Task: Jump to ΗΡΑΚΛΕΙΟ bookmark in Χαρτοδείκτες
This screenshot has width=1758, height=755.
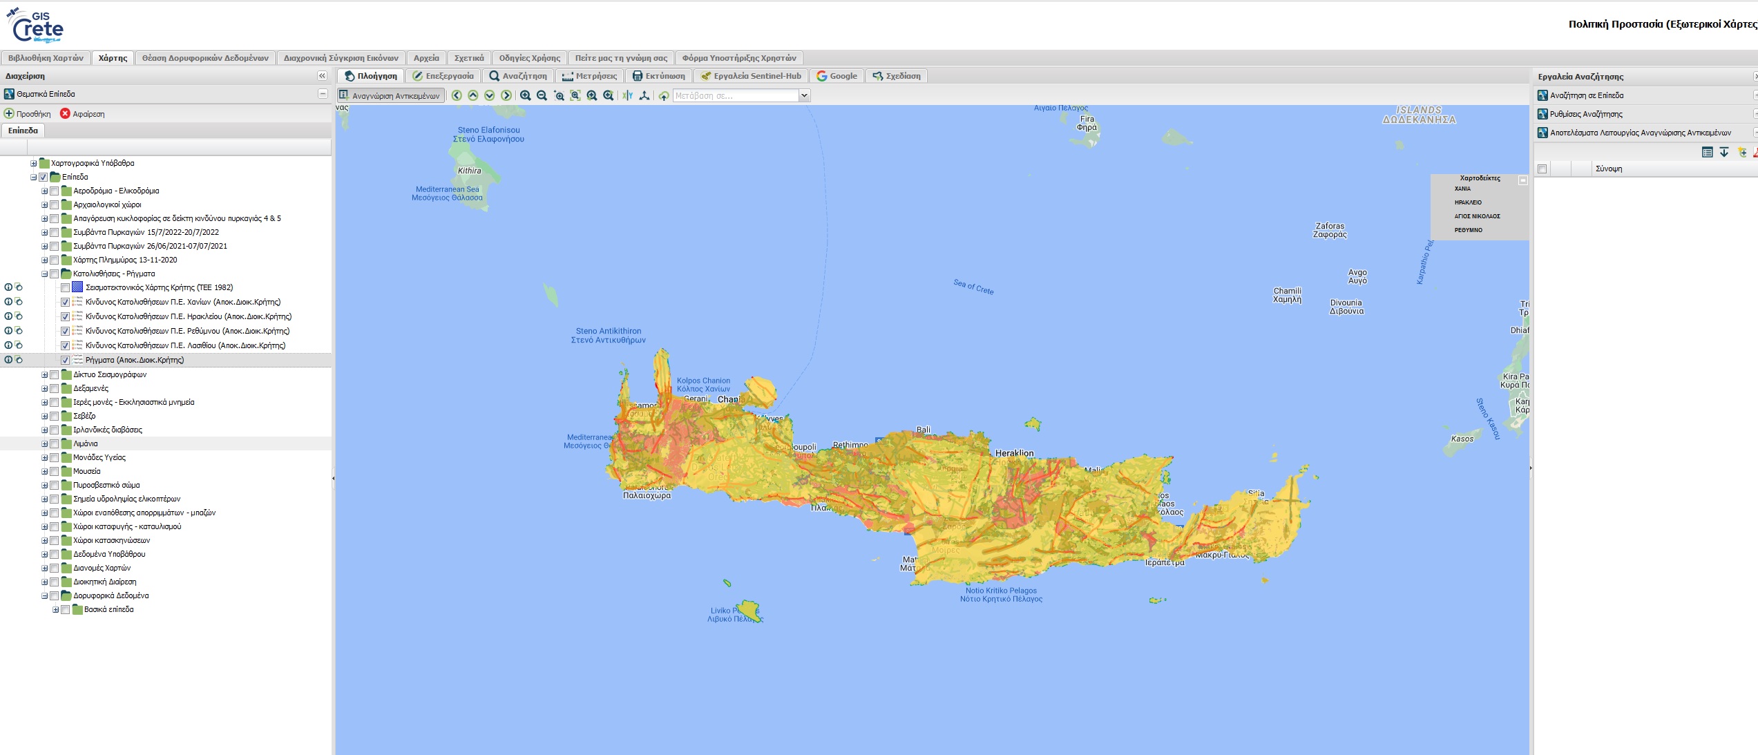Action: pyautogui.click(x=1468, y=202)
